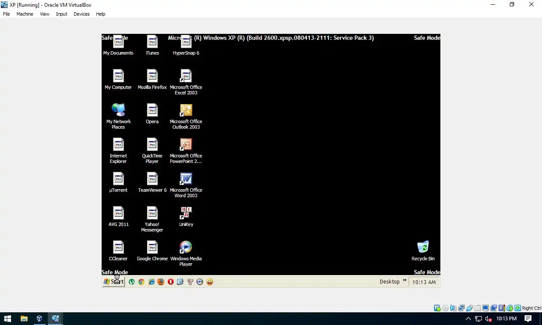This screenshot has height=325, width=542.
Task: Show hidden tray icons on host taskbar
Action: 468,319
